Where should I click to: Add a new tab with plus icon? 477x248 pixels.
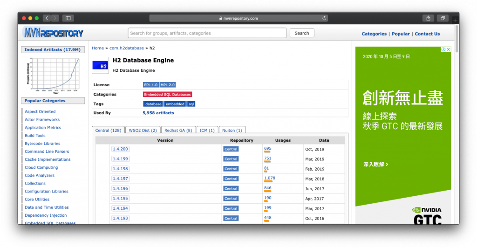455,20
